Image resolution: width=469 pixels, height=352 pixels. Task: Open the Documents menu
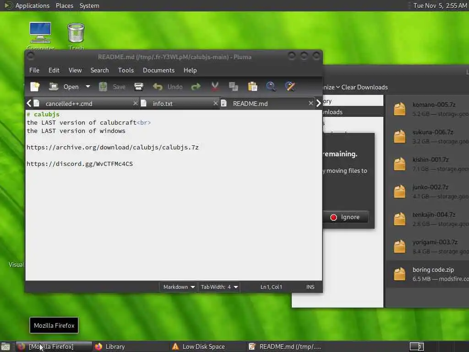(158, 70)
